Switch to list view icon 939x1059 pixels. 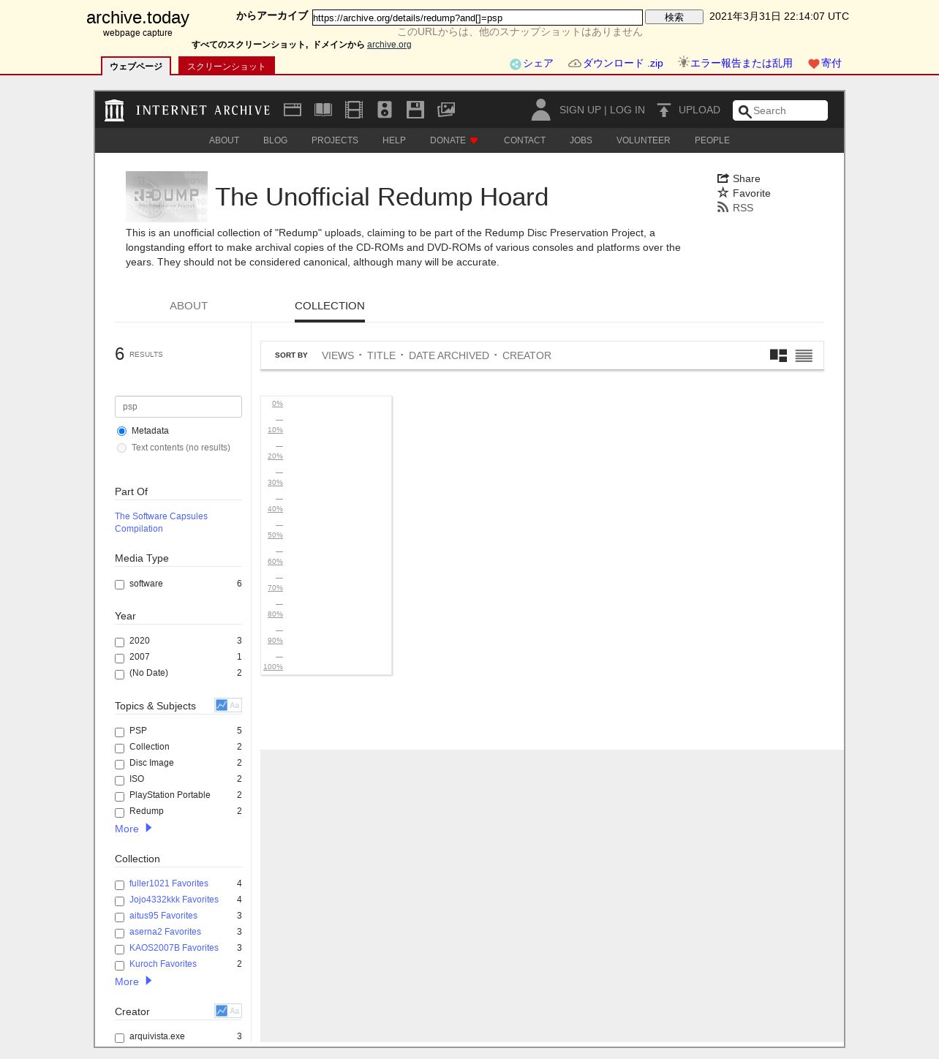point(804,355)
